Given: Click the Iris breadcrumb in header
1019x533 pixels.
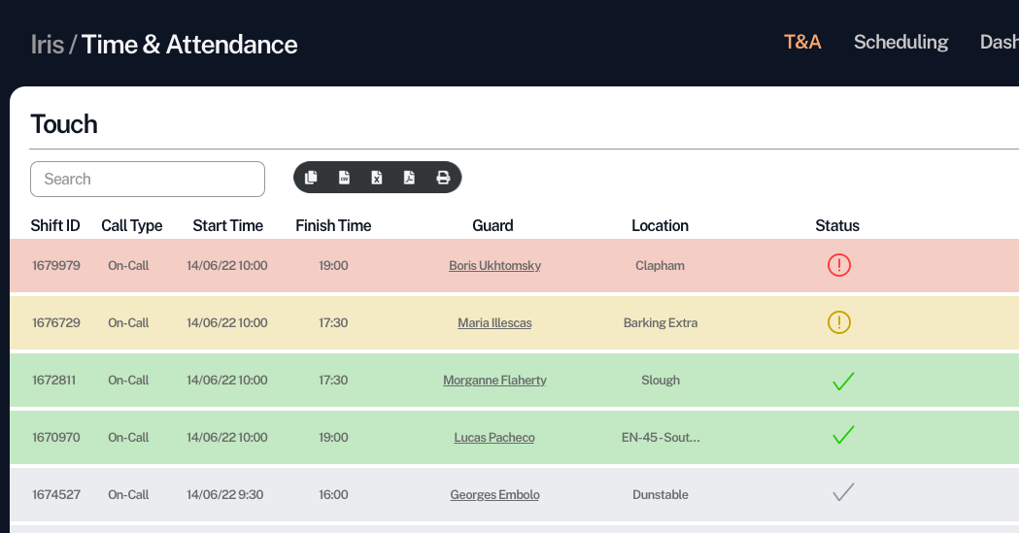Looking at the screenshot, I should pos(47,45).
